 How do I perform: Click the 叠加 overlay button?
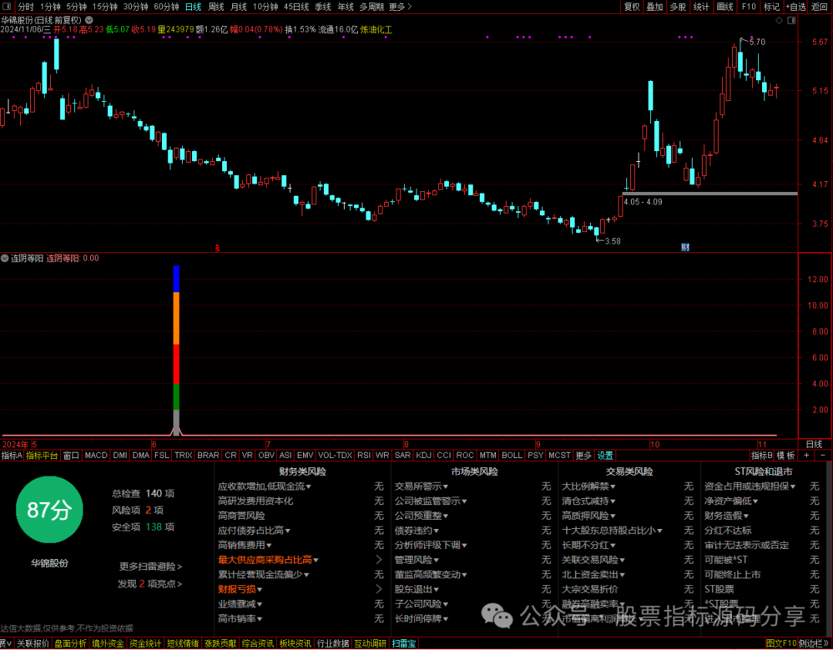tap(655, 7)
